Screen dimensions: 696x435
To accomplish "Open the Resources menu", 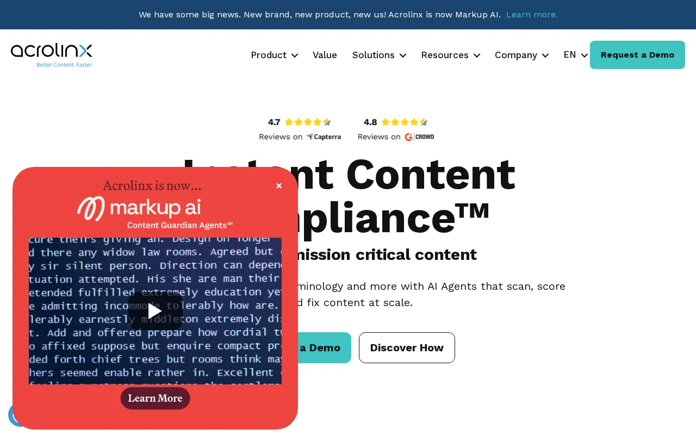I will (445, 55).
